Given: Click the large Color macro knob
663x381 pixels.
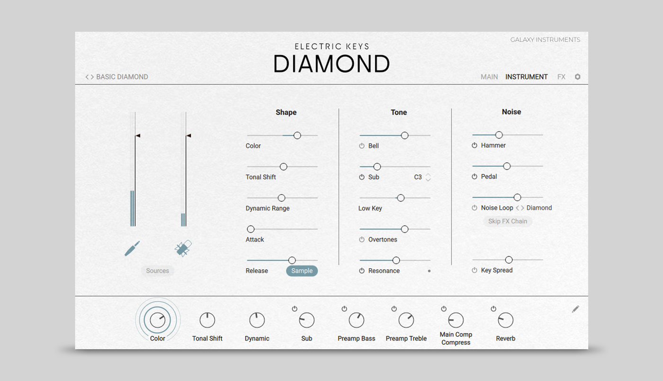Looking at the screenshot, I should coord(158,320).
